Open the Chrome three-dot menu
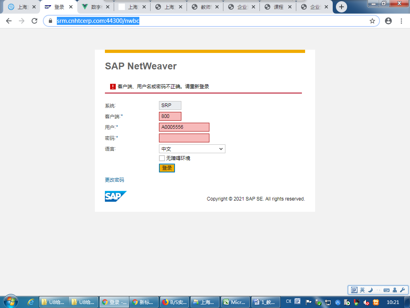This screenshot has width=410, height=308. [401, 21]
